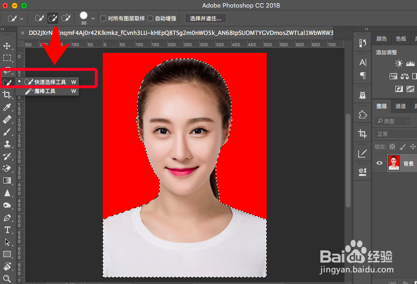The height and width of the screenshot is (284, 417).
Task: Select the Crop tool in left toolbar
Action: (x=7, y=94)
